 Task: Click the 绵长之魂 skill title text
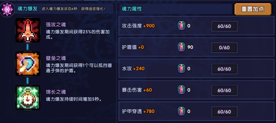(x=56, y=92)
